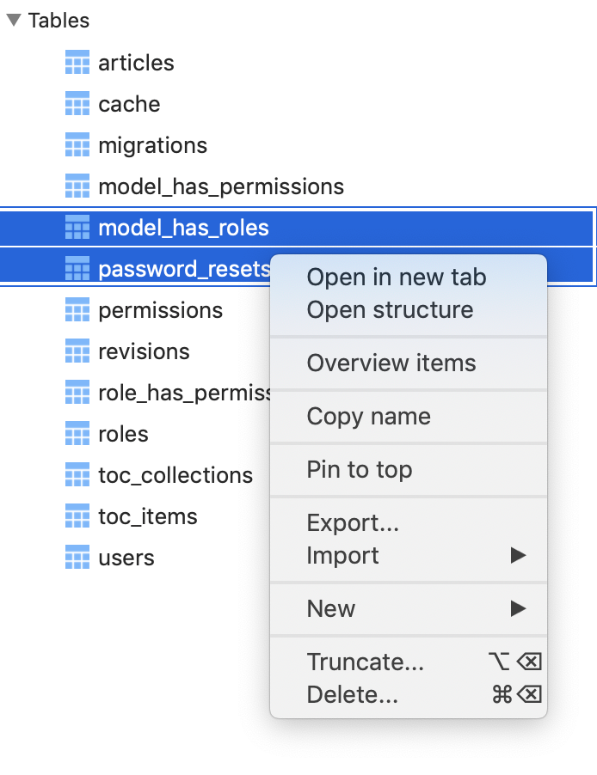The height and width of the screenshot is (775, 597).
Task: Click the permissions table icon
Action: [x=75, y=309]
